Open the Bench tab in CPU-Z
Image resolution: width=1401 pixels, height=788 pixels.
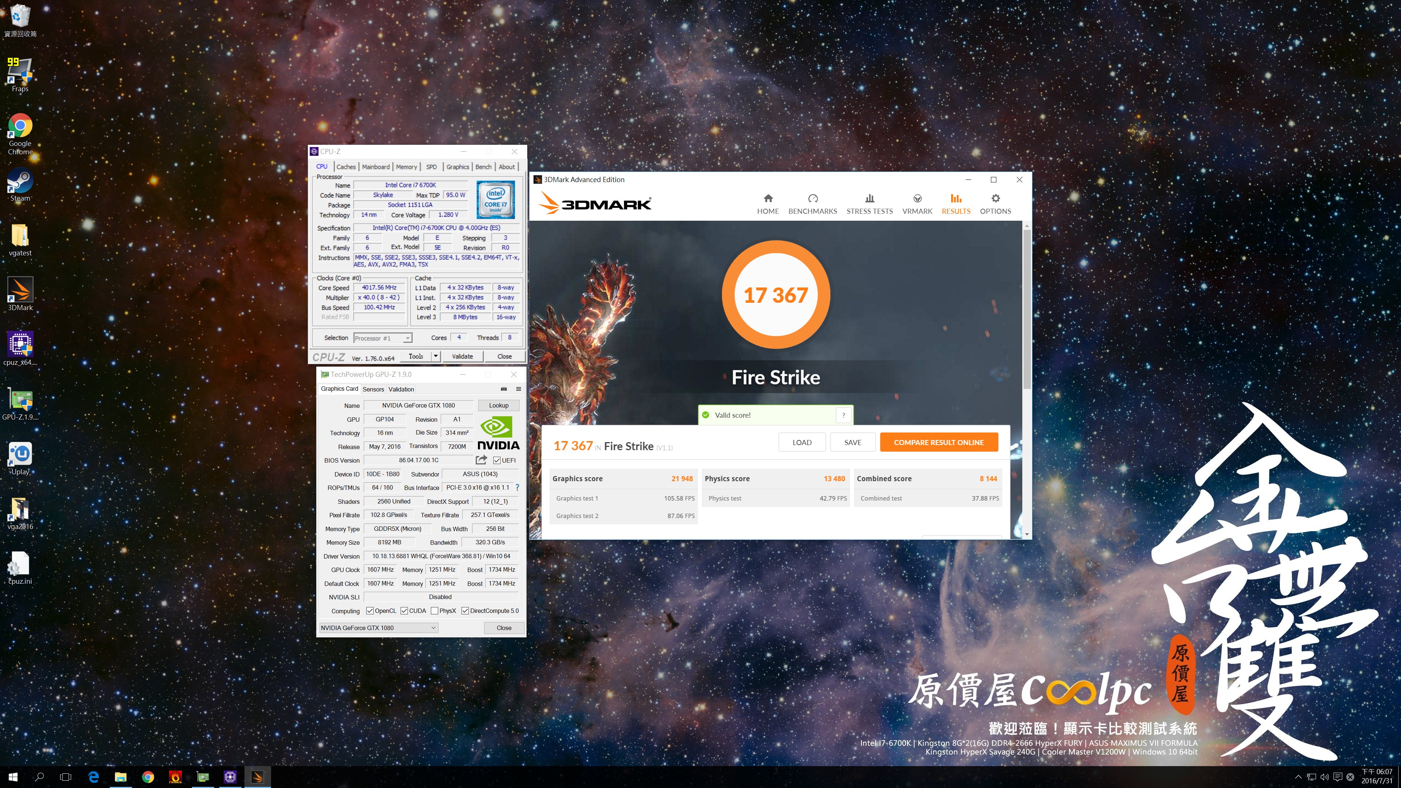[483, 167]
